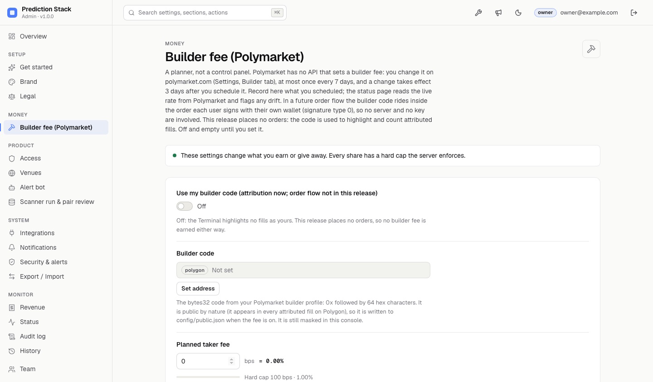
Task: Focus the search settings field
Action: click(205, 13)
